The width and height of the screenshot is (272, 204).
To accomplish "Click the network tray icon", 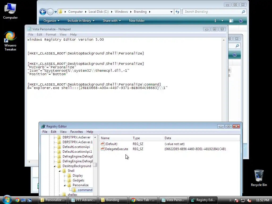I will coord(243,200).
